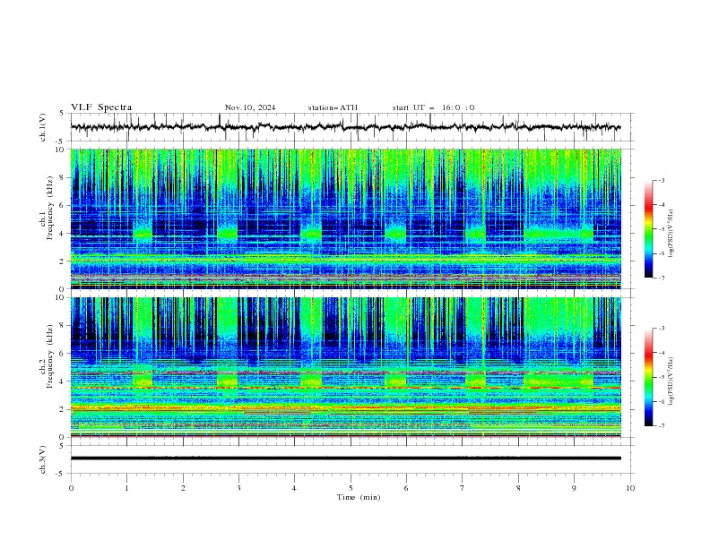Click the ch.3 voltage waveform trace
The image size is (710, 548).
pyautogui.click(x=346, y=458)
